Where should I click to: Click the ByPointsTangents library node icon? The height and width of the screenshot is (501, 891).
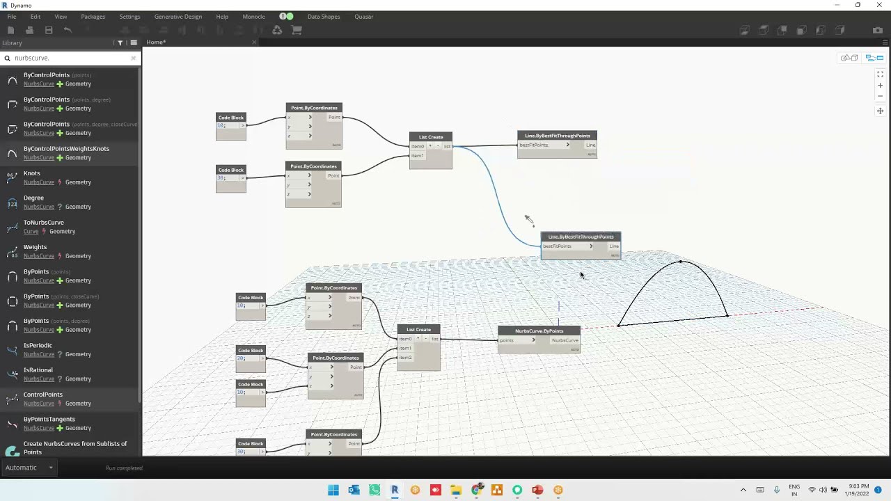pos(12,424)
